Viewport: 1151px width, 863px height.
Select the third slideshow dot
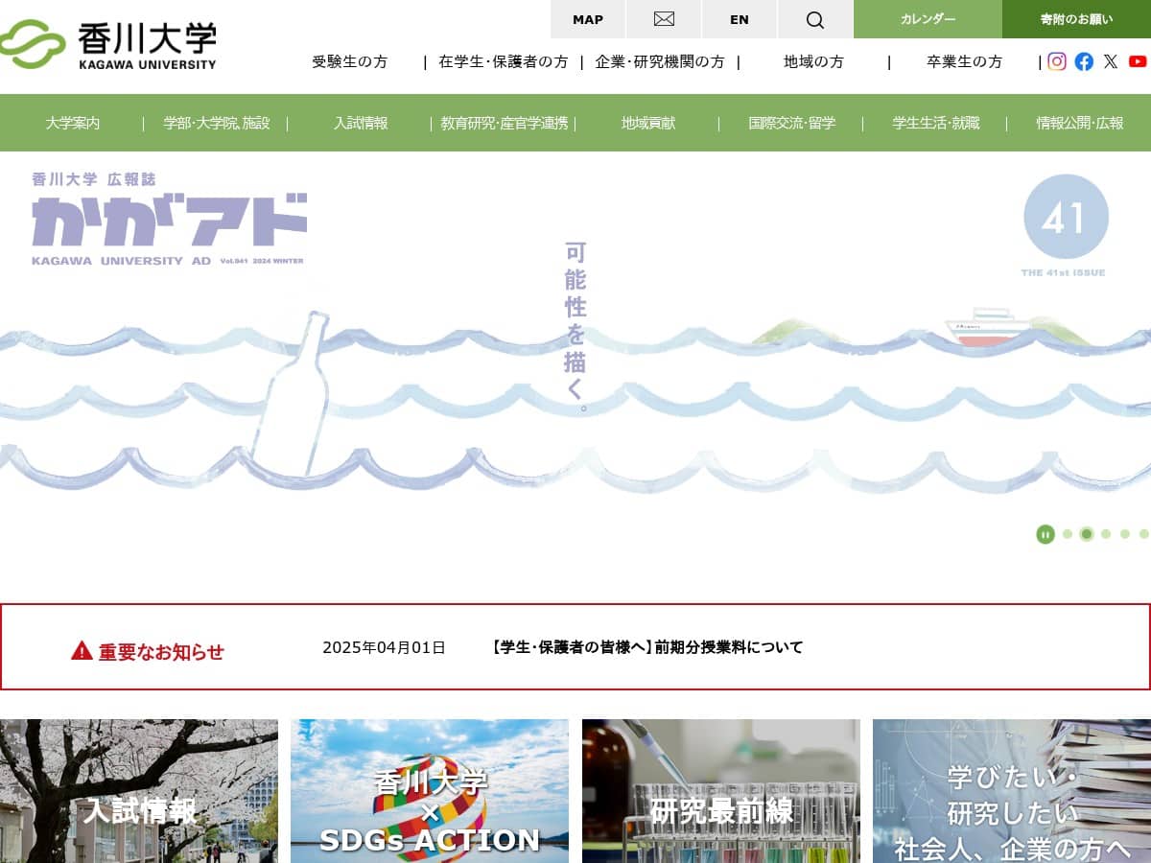[1106, 534]
